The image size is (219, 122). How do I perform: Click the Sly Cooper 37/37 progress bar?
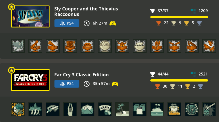[x=179, y=17]
